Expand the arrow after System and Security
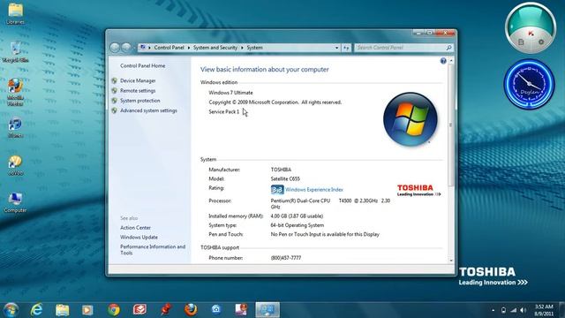This screenshot has height=318, width=565. coord(242,48)
